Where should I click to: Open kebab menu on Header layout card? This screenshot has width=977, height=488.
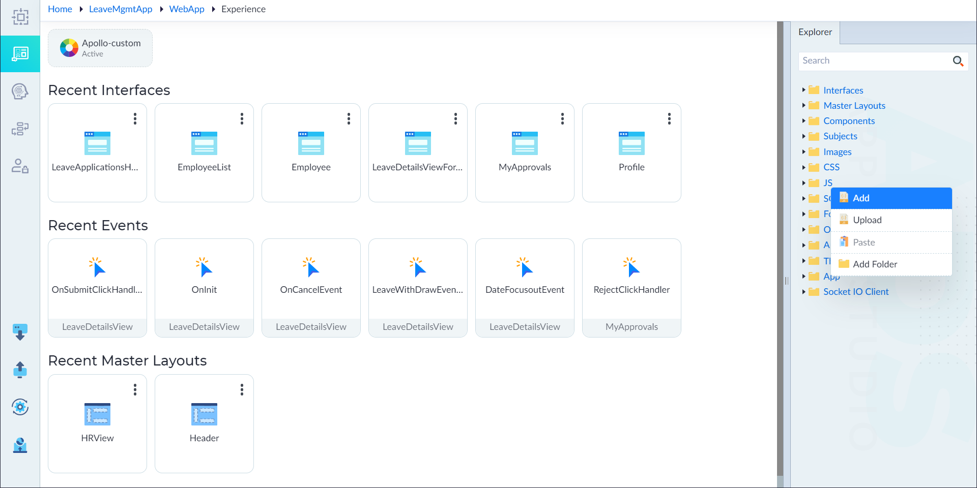click(242, 390)
